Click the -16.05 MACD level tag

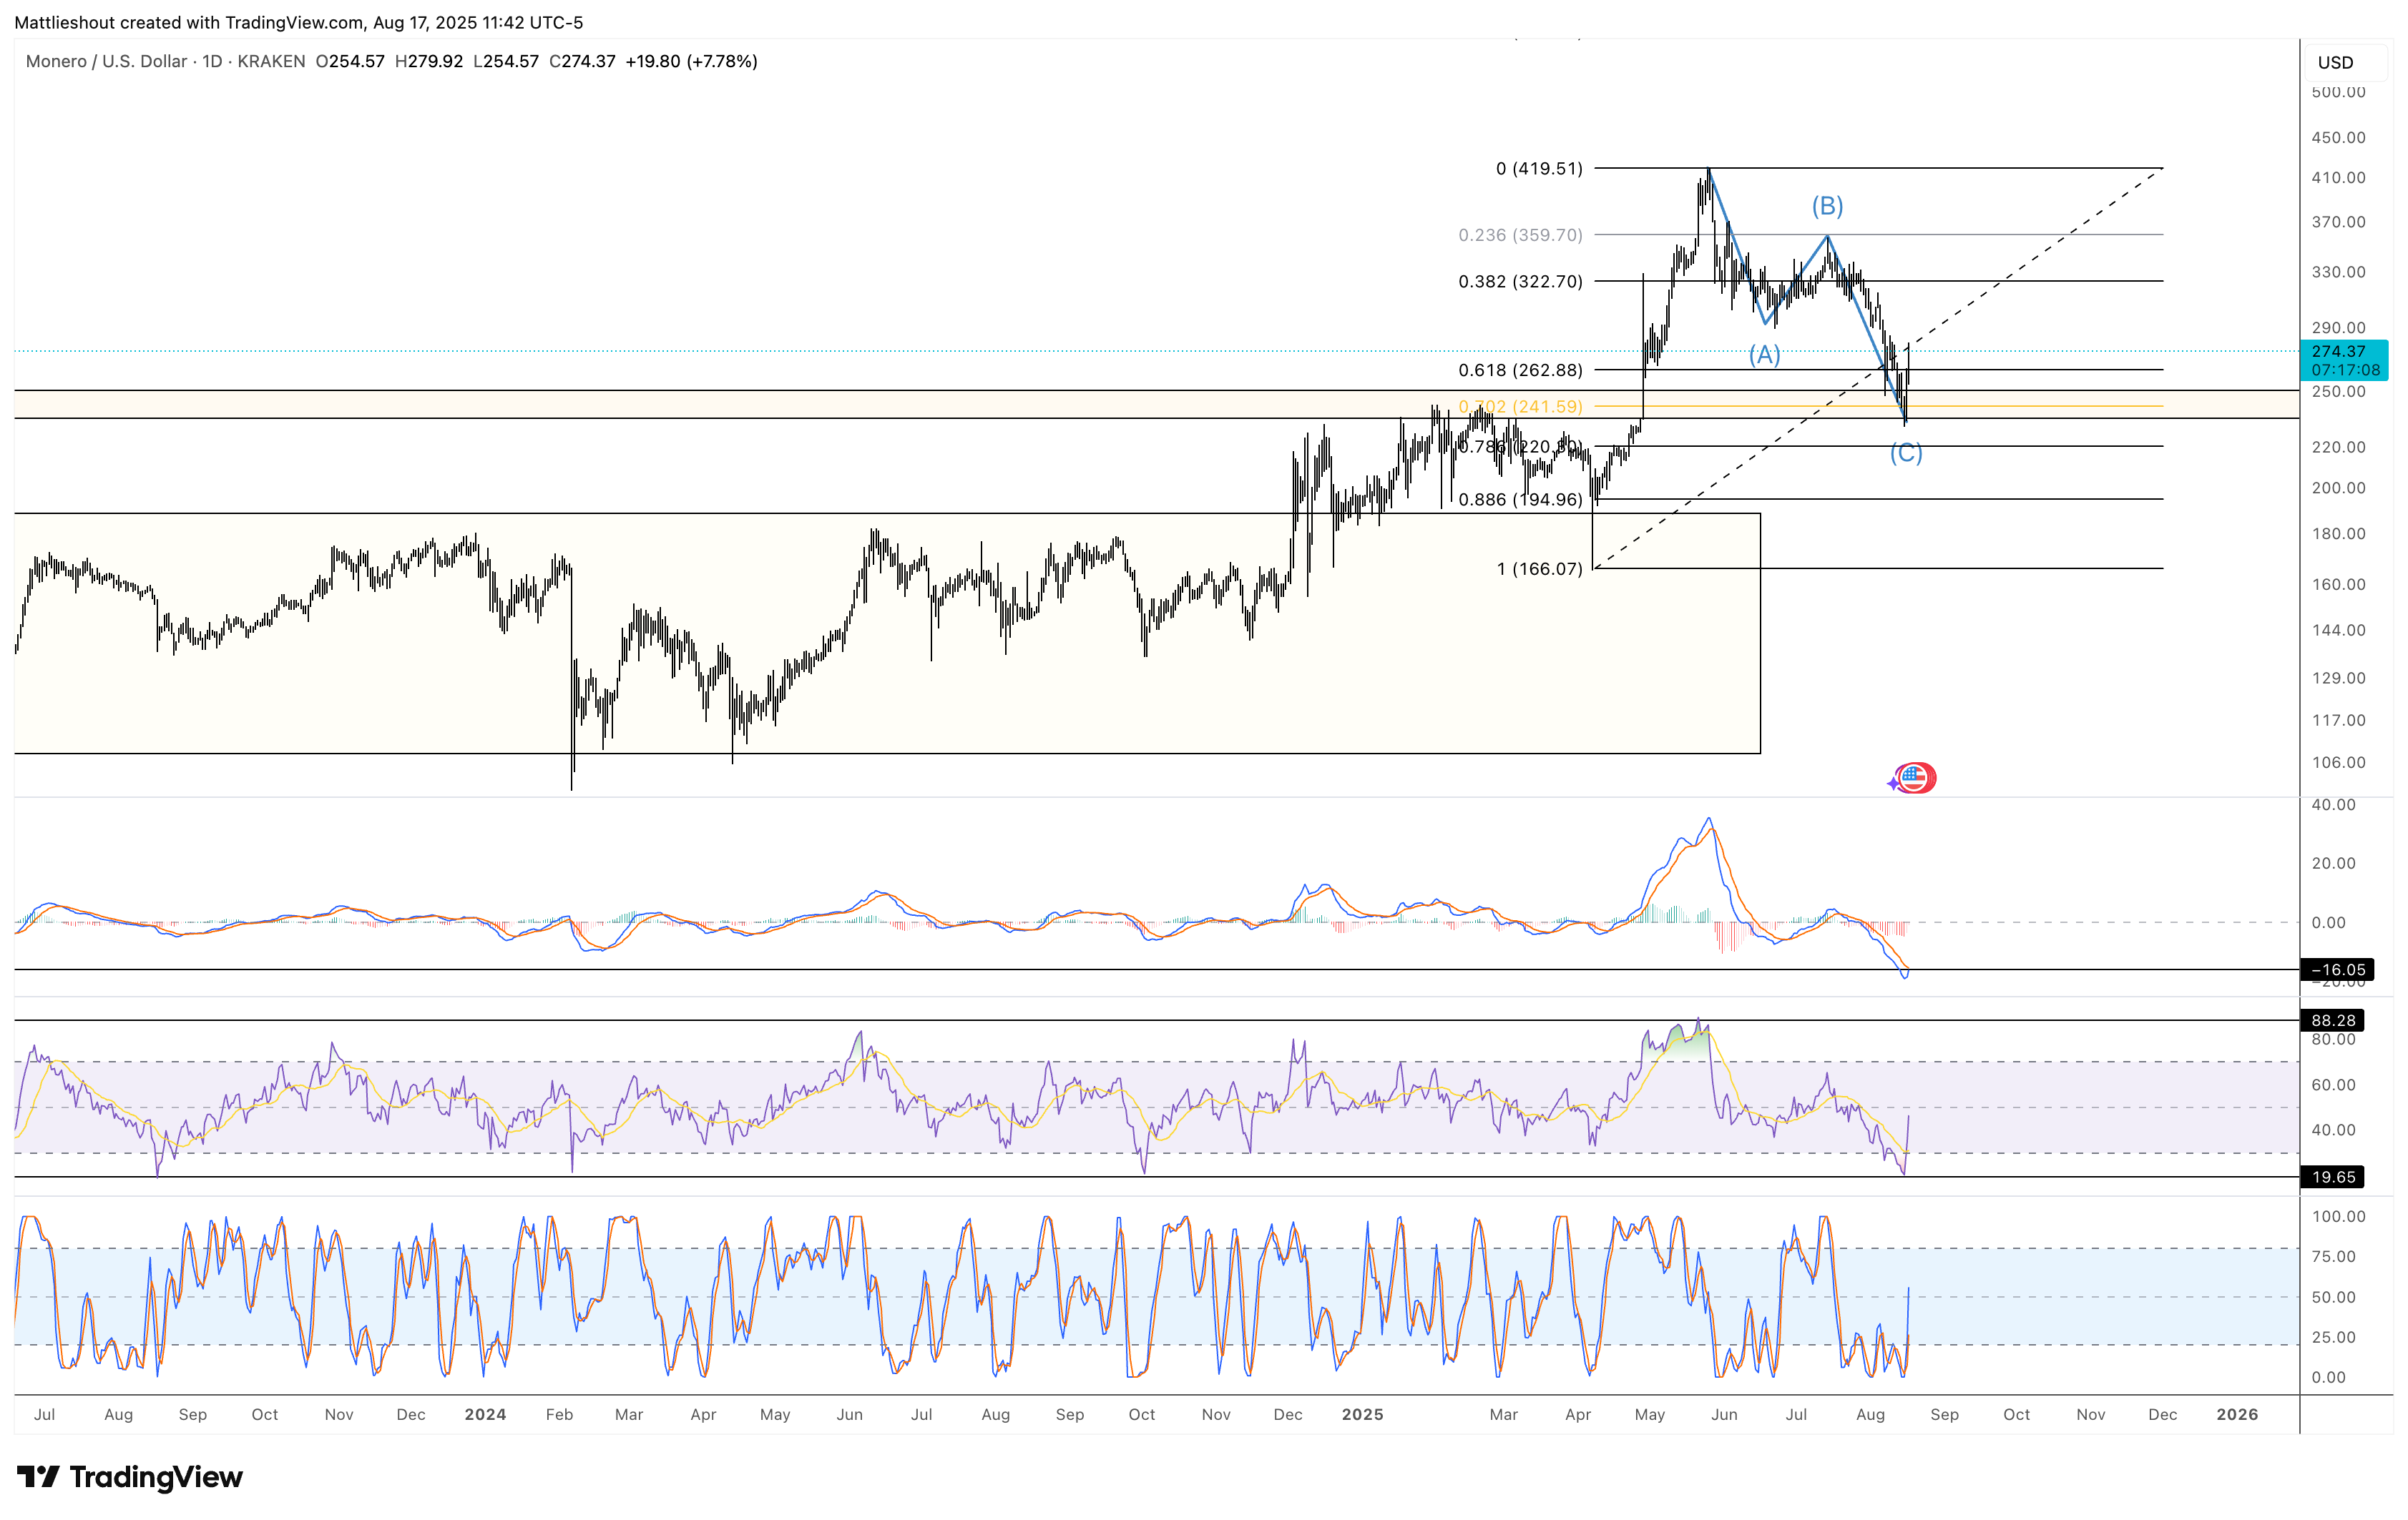point(2337,969)
